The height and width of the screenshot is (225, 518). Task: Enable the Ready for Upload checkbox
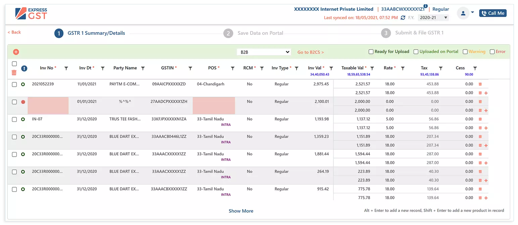(371, 52)
